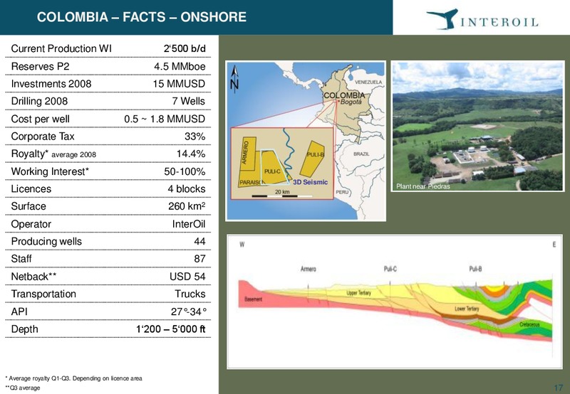Click the InterOil whale tail logo
Viewport: 570px width, 394px height.
coord(442,19)
